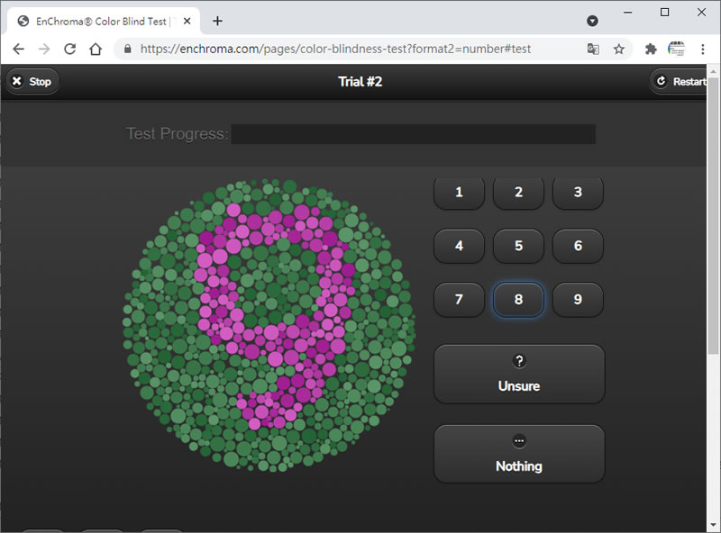Screen dimensions: 721x533
Task: Switch to EnChroma Color Blind Test tab
Action: click(x=104, y=21)
